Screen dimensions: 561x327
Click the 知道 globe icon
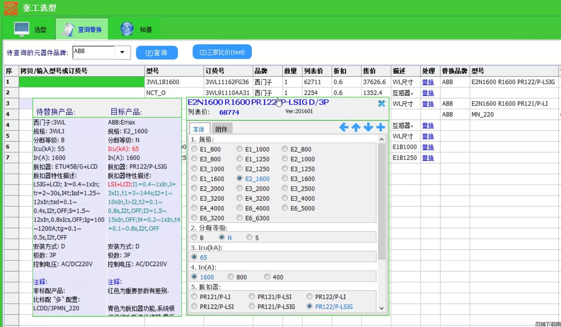click(x=127, y=29)
